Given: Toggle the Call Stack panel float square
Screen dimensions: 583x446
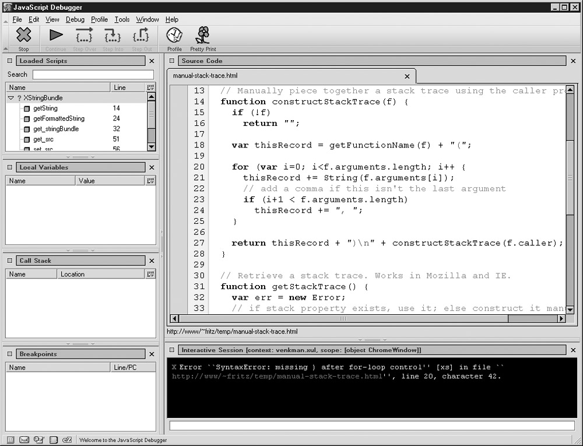Looking at the screenshot, I should point(10,261).
